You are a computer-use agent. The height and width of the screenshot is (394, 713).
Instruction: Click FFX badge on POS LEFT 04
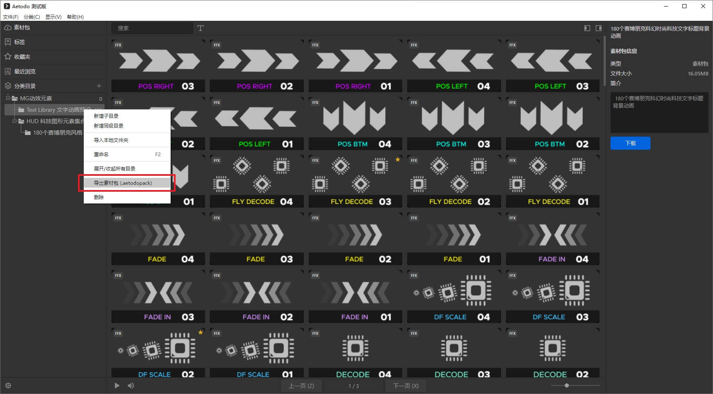click(414, 45)
